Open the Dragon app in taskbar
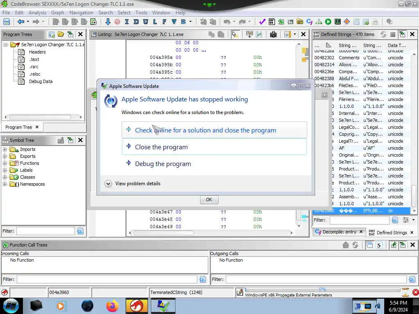419x314 pixels. [x=137, y=306]
